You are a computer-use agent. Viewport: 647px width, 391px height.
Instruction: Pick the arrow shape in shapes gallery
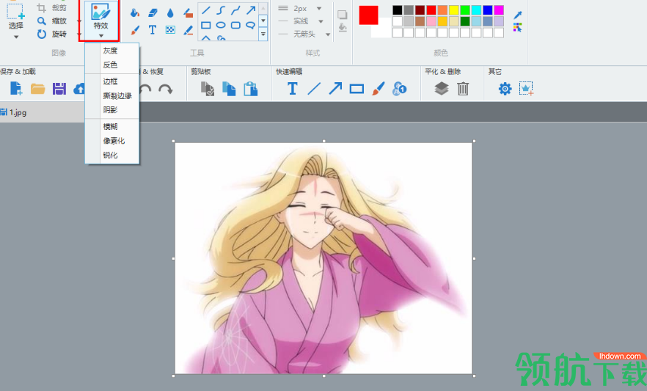click(x=250, y=10)
